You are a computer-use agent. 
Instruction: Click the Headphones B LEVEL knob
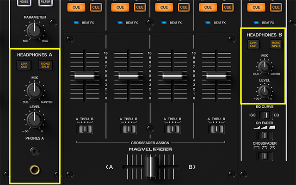(264, 91)
